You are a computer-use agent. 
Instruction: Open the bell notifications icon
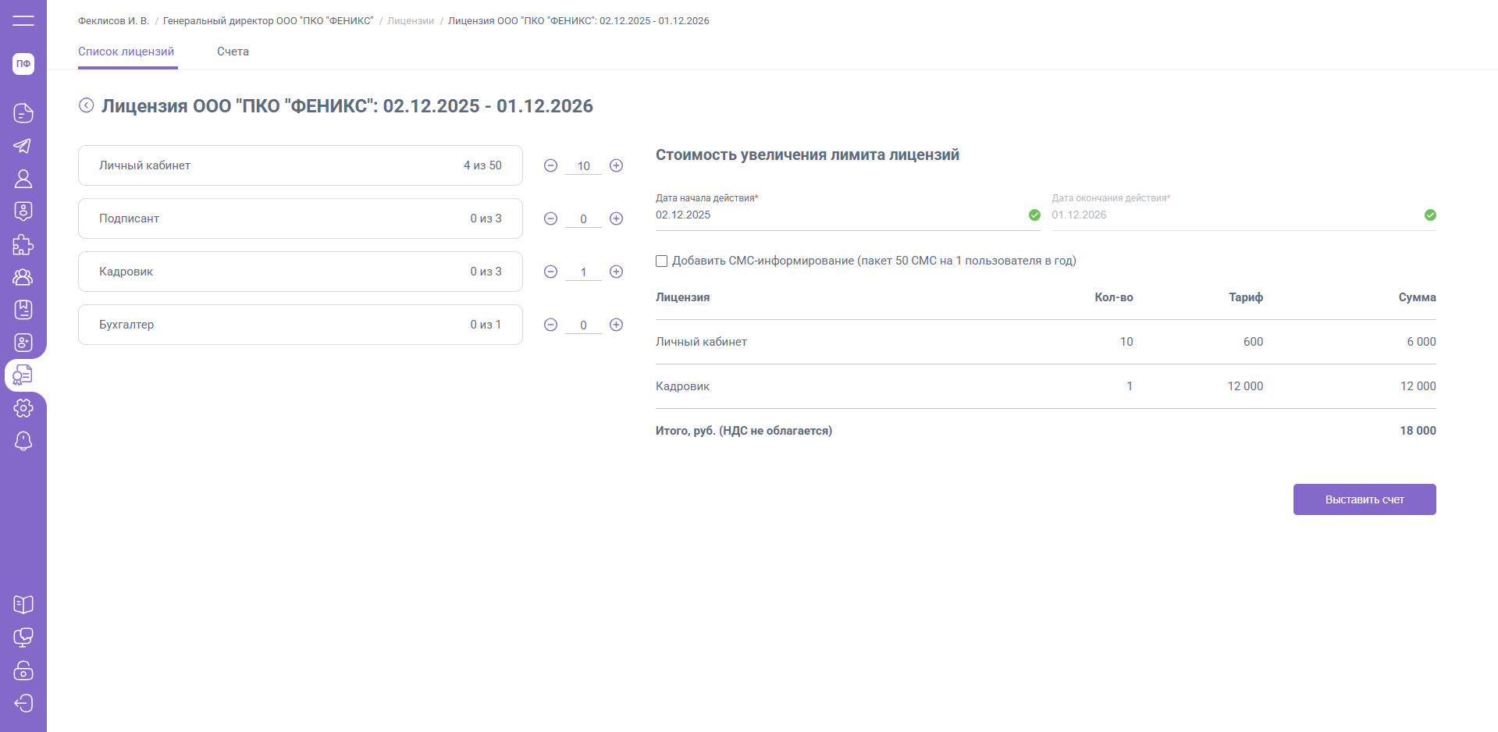tap(23, 441)
